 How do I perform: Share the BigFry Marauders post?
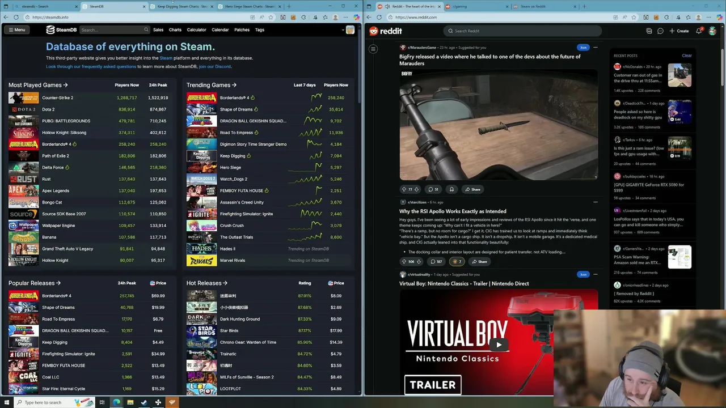tap(472, 189)
